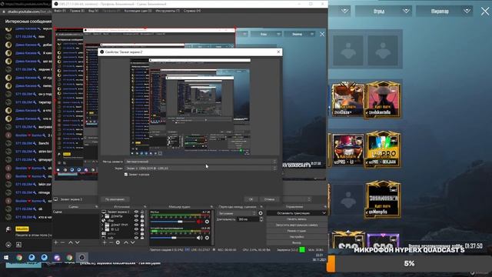
Task: Open the Файл menu
Action: pyautogui.click(x=60, y=11)
